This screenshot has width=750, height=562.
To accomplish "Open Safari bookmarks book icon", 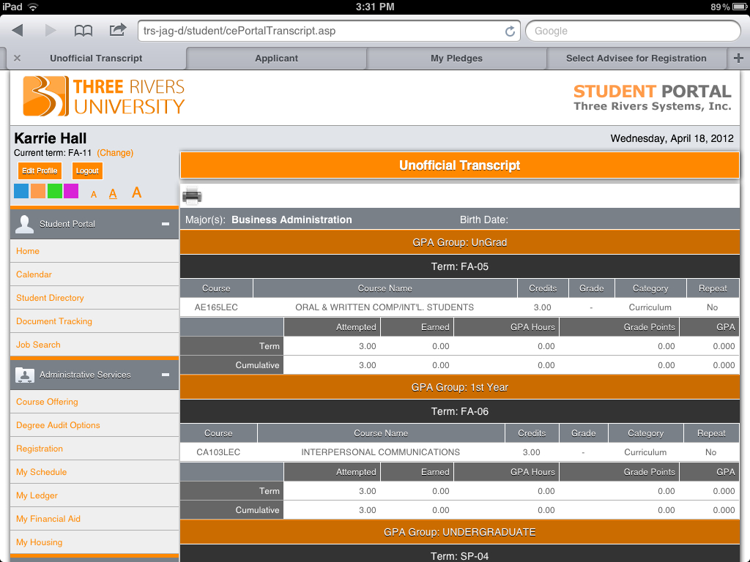I will click(x=83, y=30).
